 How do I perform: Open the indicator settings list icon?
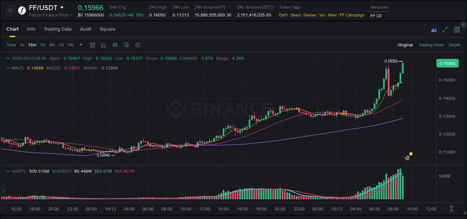click(126, 44)
